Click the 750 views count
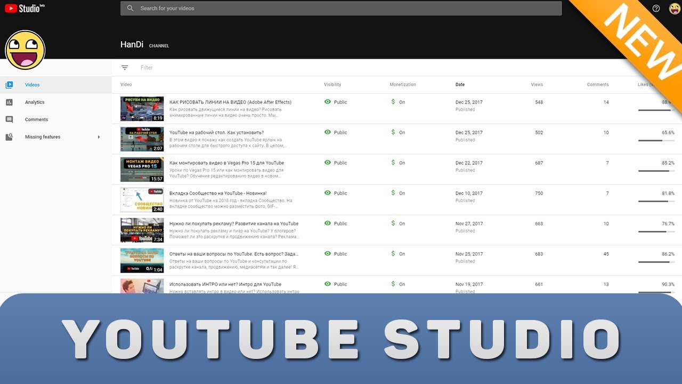 coord(539,193)
